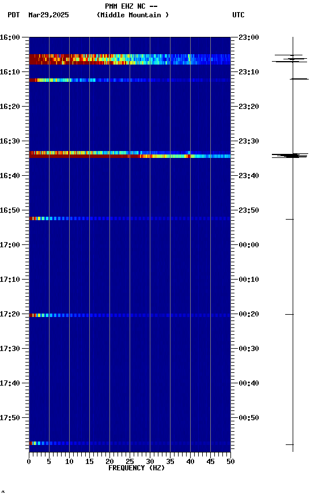
Task: Click the 23:30 UTC time label
Action: [x=249, y=141]
